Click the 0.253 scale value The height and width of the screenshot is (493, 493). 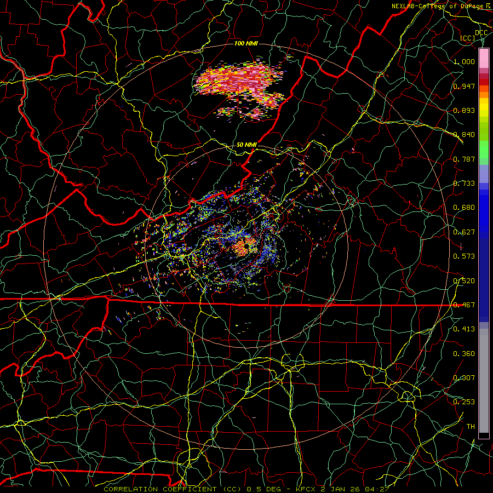tap(464, 402)
